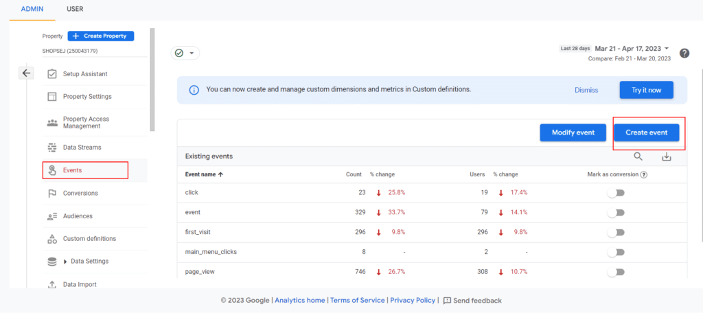The width and height of the screenshot is (703, 313).
Task: Click the Modify event button
Action: point(572,132)
